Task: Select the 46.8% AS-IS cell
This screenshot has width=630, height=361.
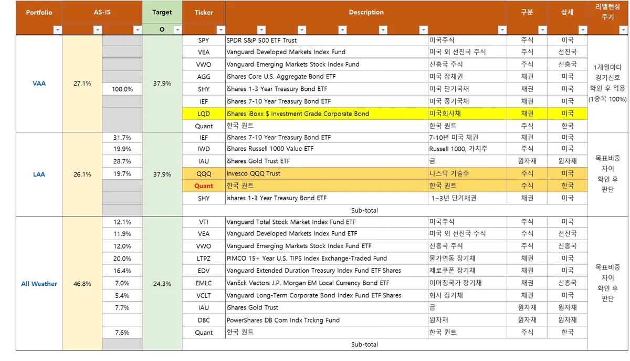Action: pos(82,283)
